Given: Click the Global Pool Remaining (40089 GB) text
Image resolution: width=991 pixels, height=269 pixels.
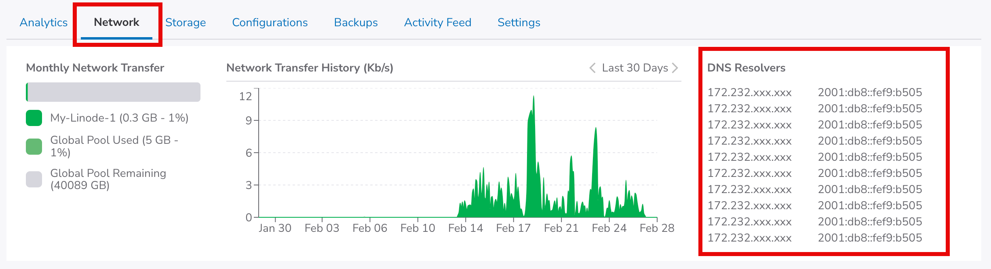Looking at the screenshot, I should click(x=108, y=179).
